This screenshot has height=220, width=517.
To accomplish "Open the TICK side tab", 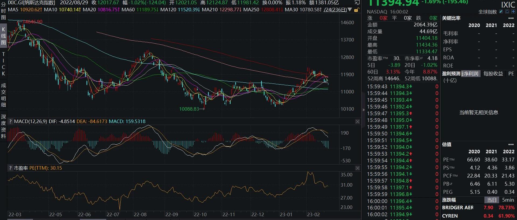I will point(3,64).
